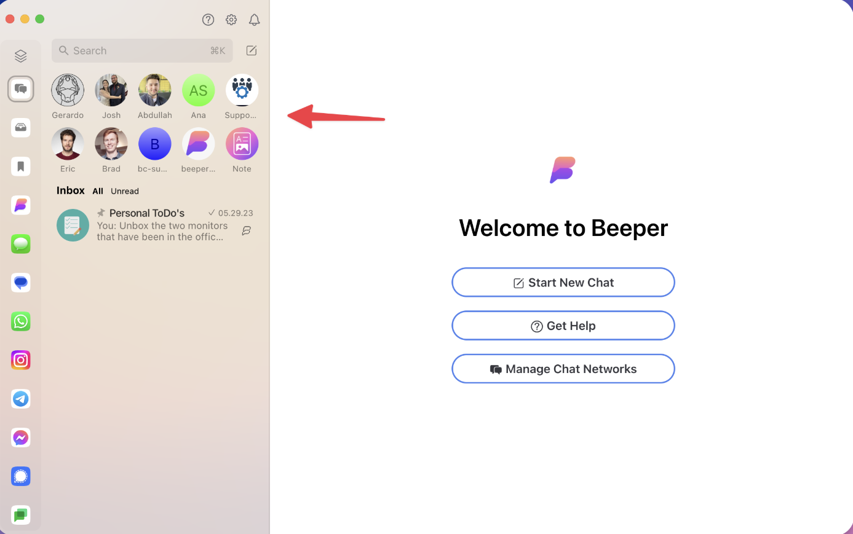Switch to the Unread filter tab

pyautogui.click(x=125, y=191)
